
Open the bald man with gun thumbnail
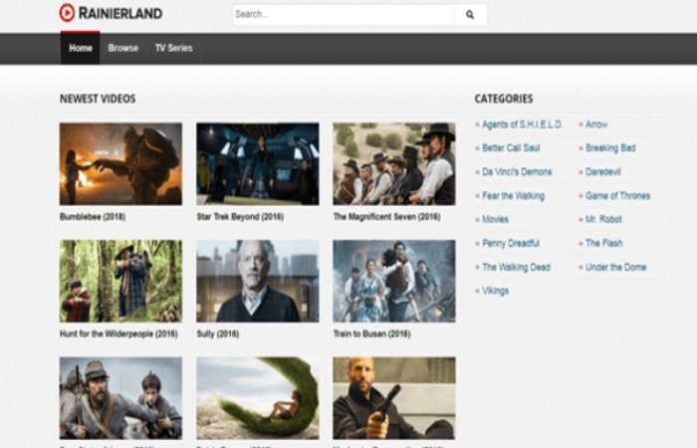394,398
